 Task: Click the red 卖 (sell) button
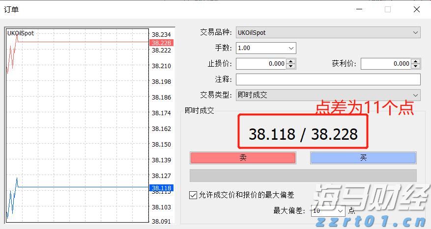click(243, 158)
